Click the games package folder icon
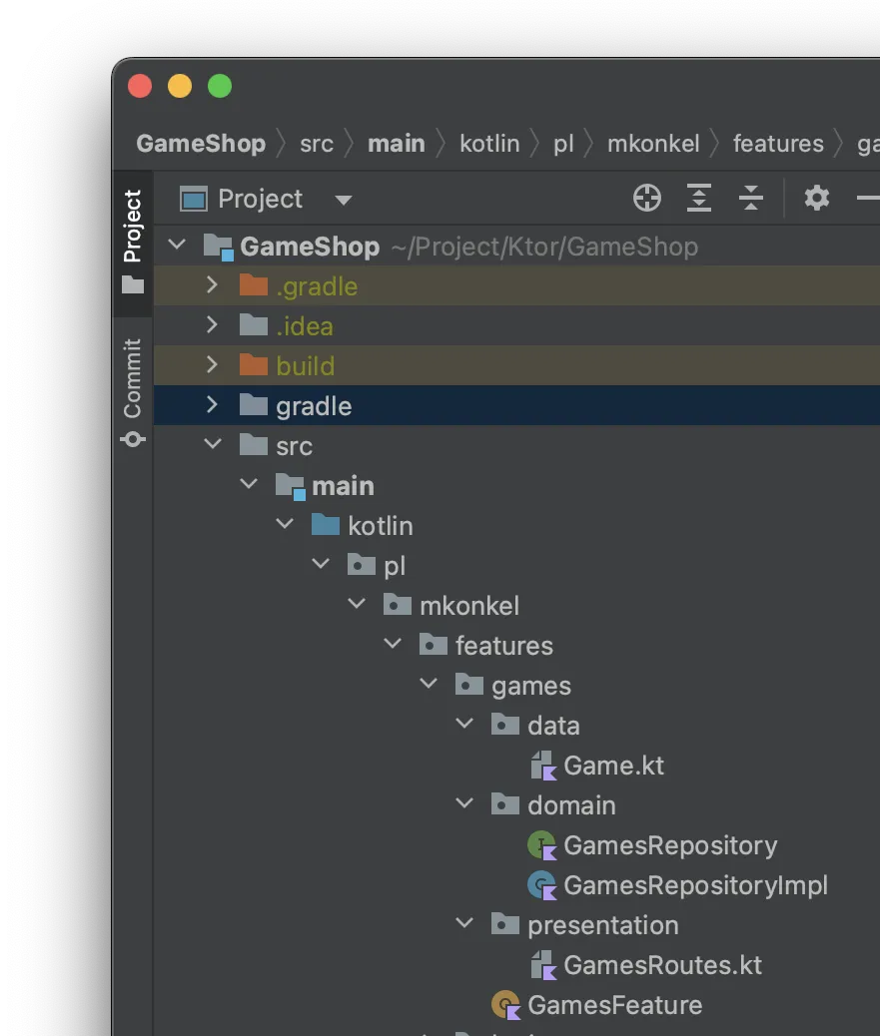 469,685
